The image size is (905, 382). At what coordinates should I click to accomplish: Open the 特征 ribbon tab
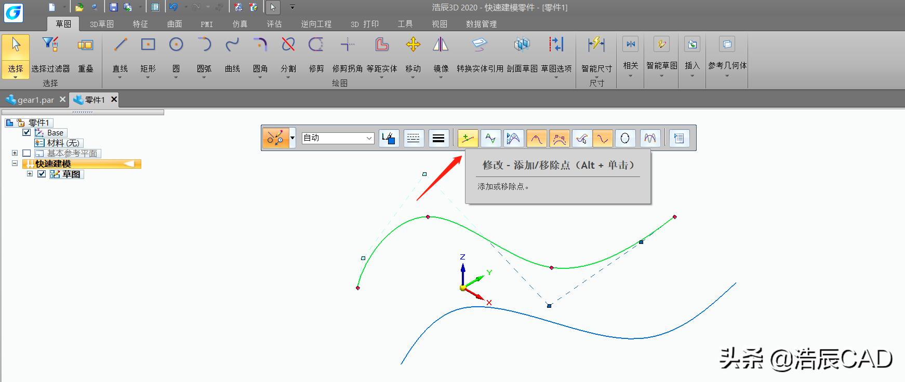pyautogui.click(x=140, y=24)
